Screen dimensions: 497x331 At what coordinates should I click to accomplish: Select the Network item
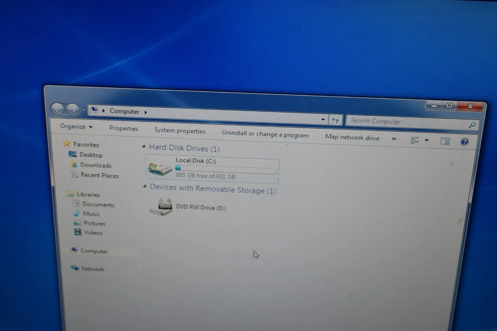(93, 269)
